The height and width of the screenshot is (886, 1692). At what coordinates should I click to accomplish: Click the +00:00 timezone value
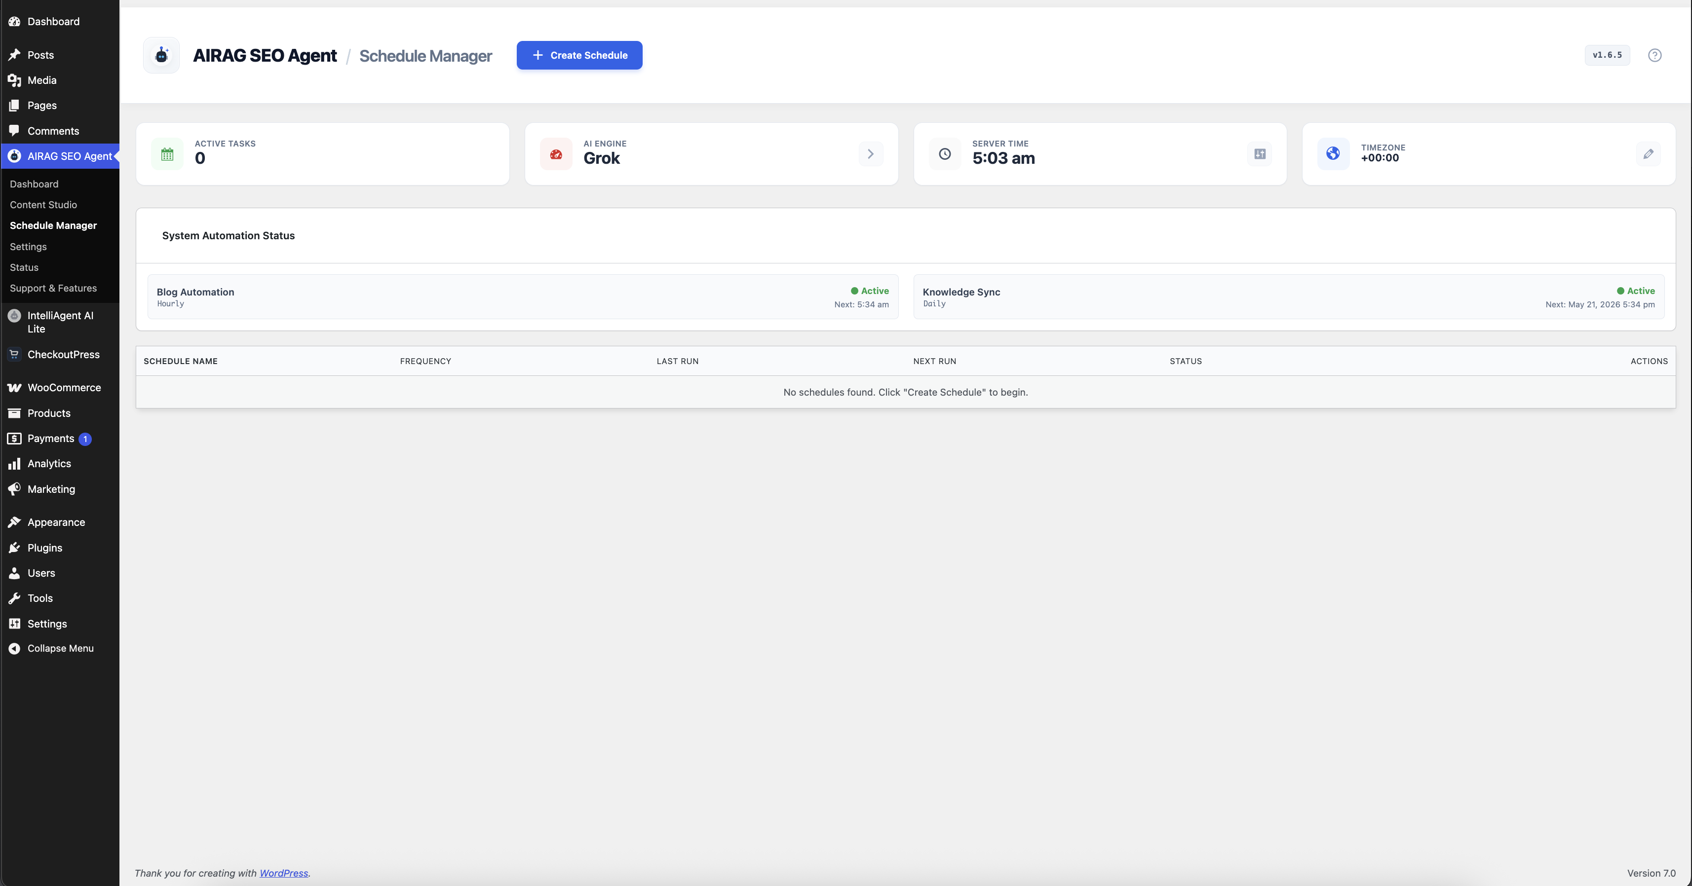coord(1380,158)
